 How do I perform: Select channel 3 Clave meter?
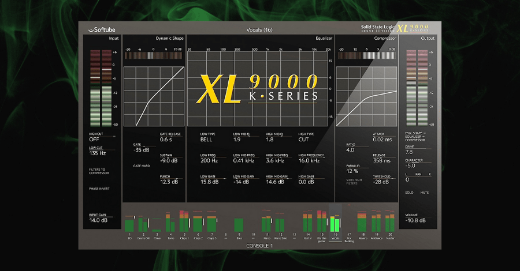(157, 225)
